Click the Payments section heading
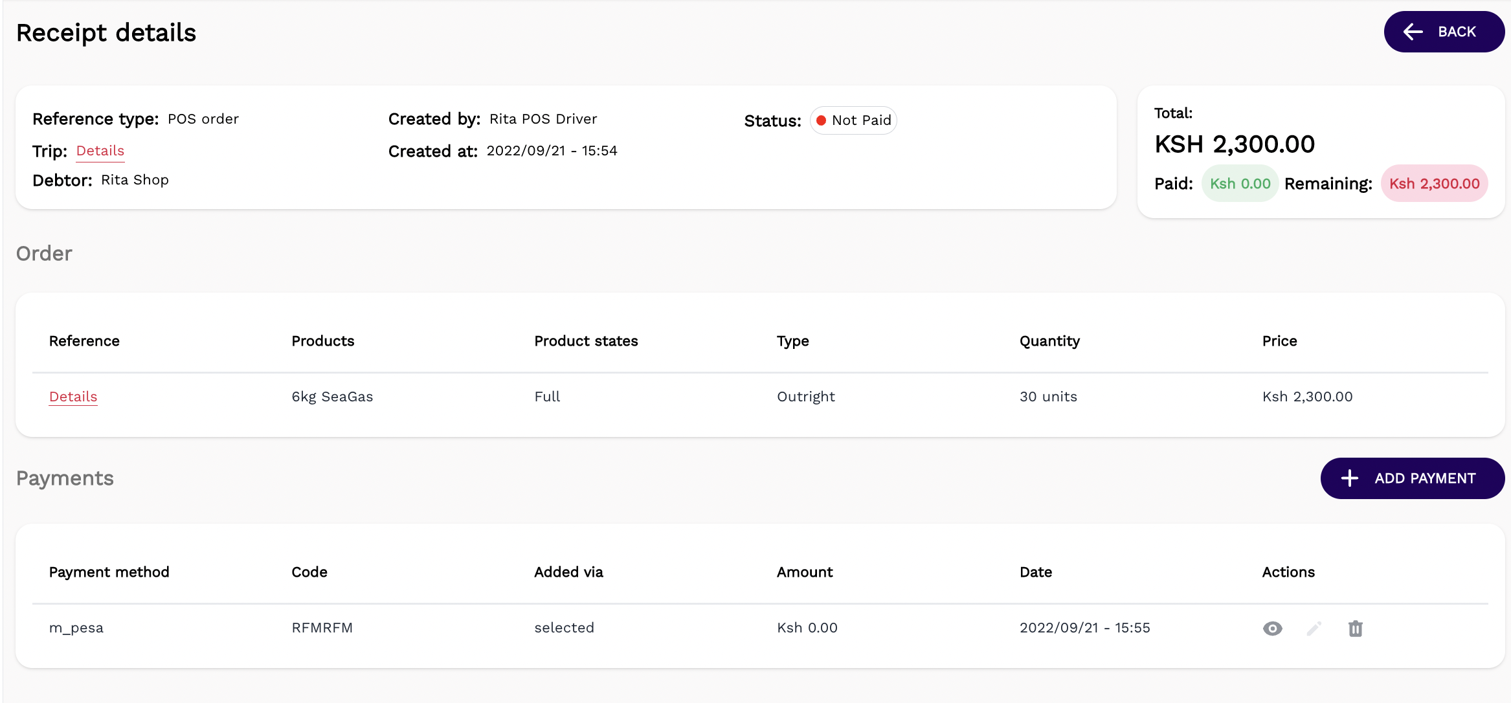The width and height of the screenshot is (1511, 703). (x=65, y=478)
